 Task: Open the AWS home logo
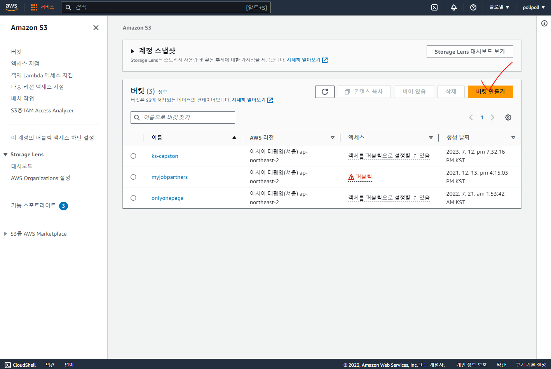pyautogui.click(x=12, y=7)
